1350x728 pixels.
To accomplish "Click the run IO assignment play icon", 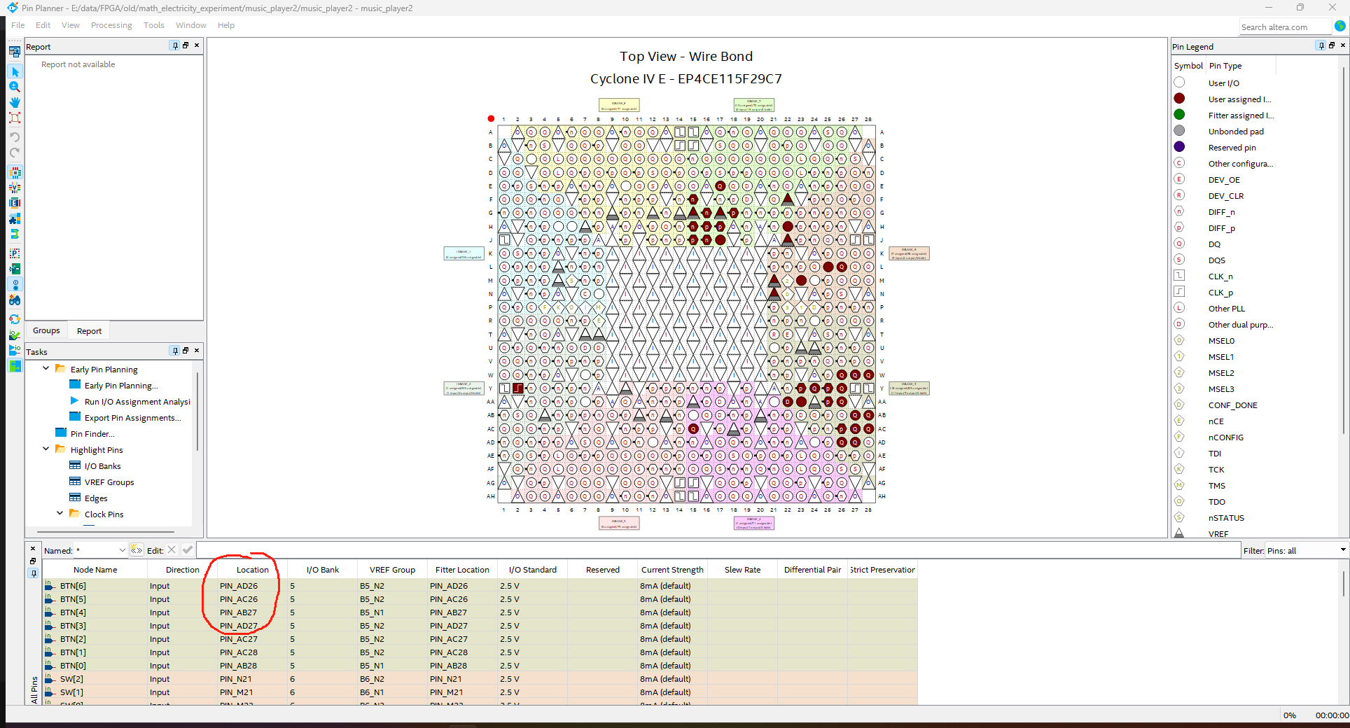I will (x=15, y=350).
